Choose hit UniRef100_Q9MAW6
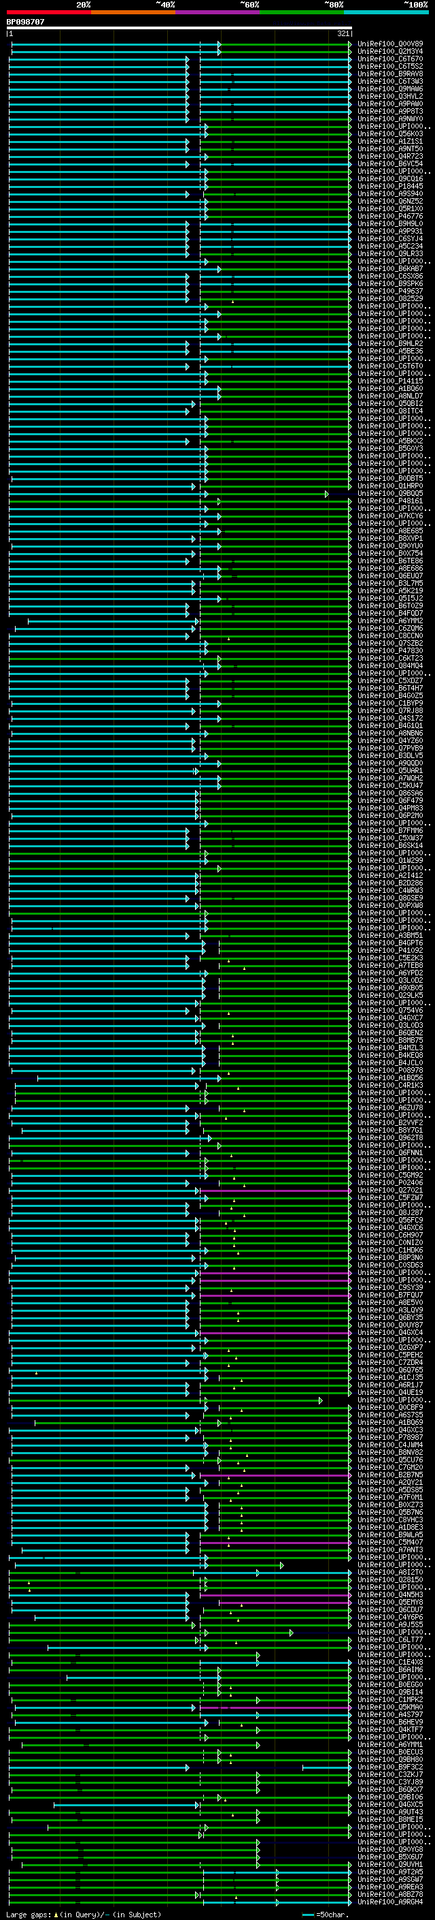Viewport: 435px width, 1920px height. (x=390, y=89)
